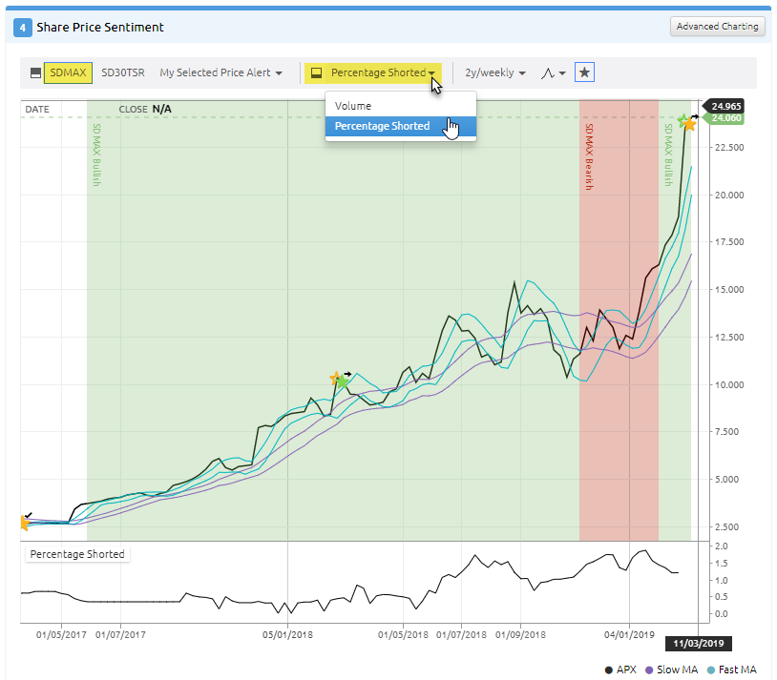The height and width of the screenshot is (680, 777).
Task: Click the 15.000 price axis label
Action: point(729,290)
